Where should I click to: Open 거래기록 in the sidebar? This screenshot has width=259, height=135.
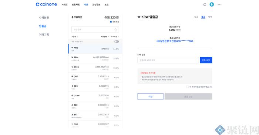[44, 35]
